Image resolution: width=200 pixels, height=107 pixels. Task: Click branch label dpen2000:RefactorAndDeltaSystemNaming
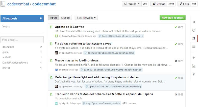[x=113, y=86]
